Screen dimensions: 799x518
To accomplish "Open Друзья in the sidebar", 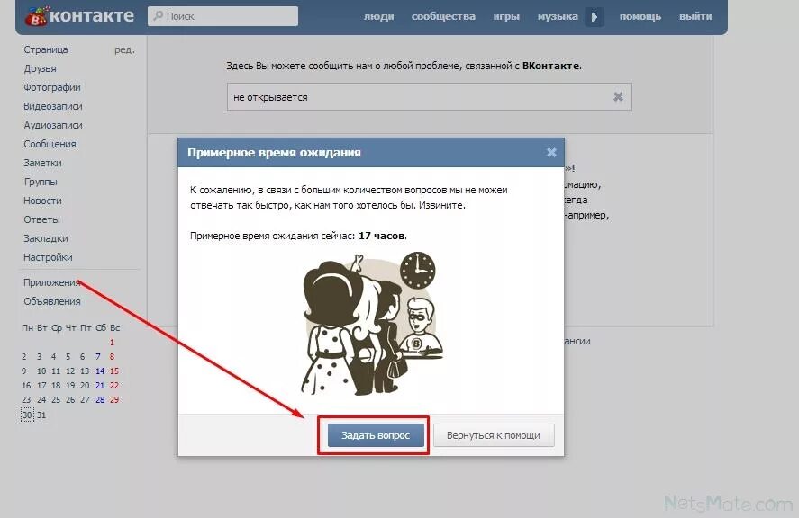I will [x=40, y=68].
